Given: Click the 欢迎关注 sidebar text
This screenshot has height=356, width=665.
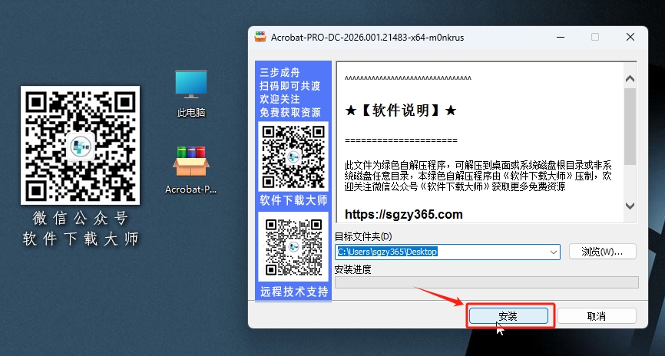Looking at the screenshot, I should click(280, 99).
